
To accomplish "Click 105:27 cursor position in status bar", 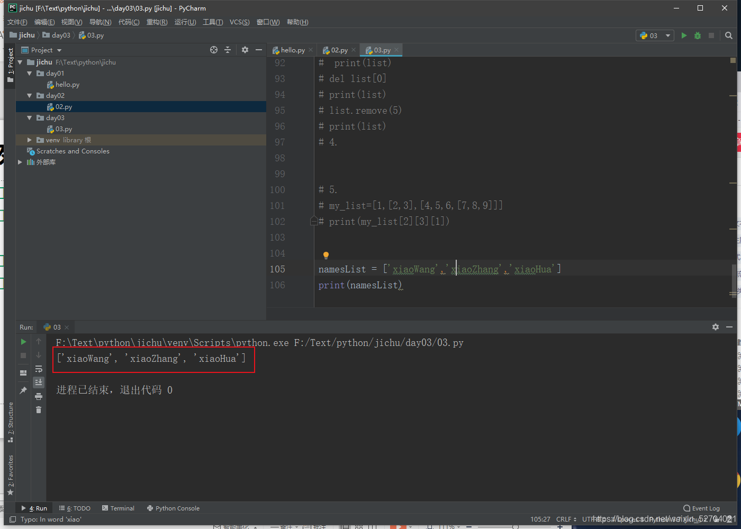I will tap(540, 519).
